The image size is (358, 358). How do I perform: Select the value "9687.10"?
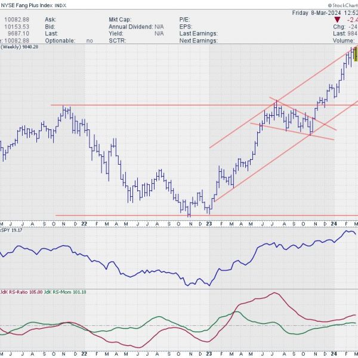tap(18, 33)
